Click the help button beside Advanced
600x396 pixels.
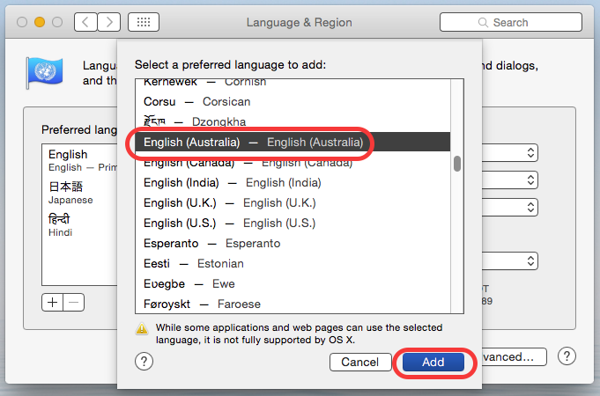(x=567, y=356)
